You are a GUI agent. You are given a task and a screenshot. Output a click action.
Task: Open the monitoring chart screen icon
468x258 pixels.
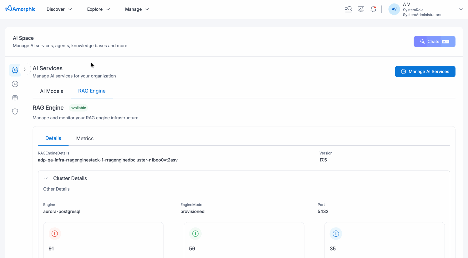tap(361, 9)
